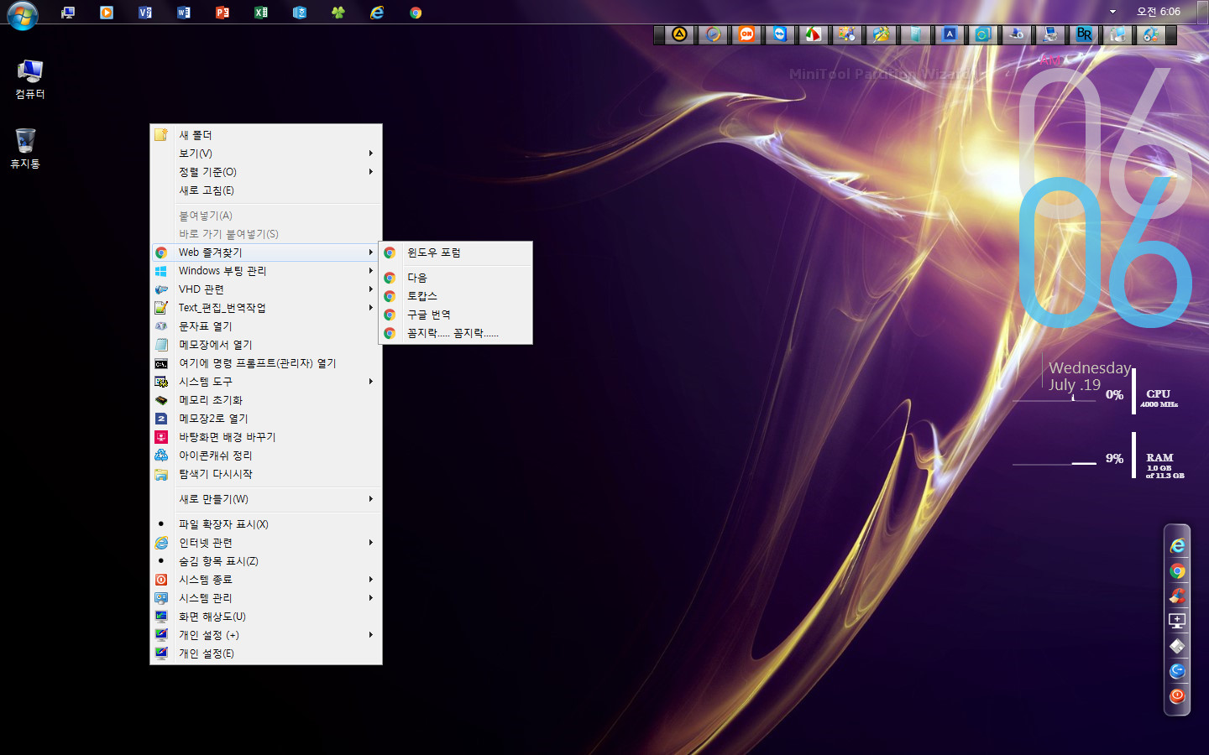Select 새 폴더 in the context menu
Viewport: 1209px width, 755px height.
(x=266, y=135)
